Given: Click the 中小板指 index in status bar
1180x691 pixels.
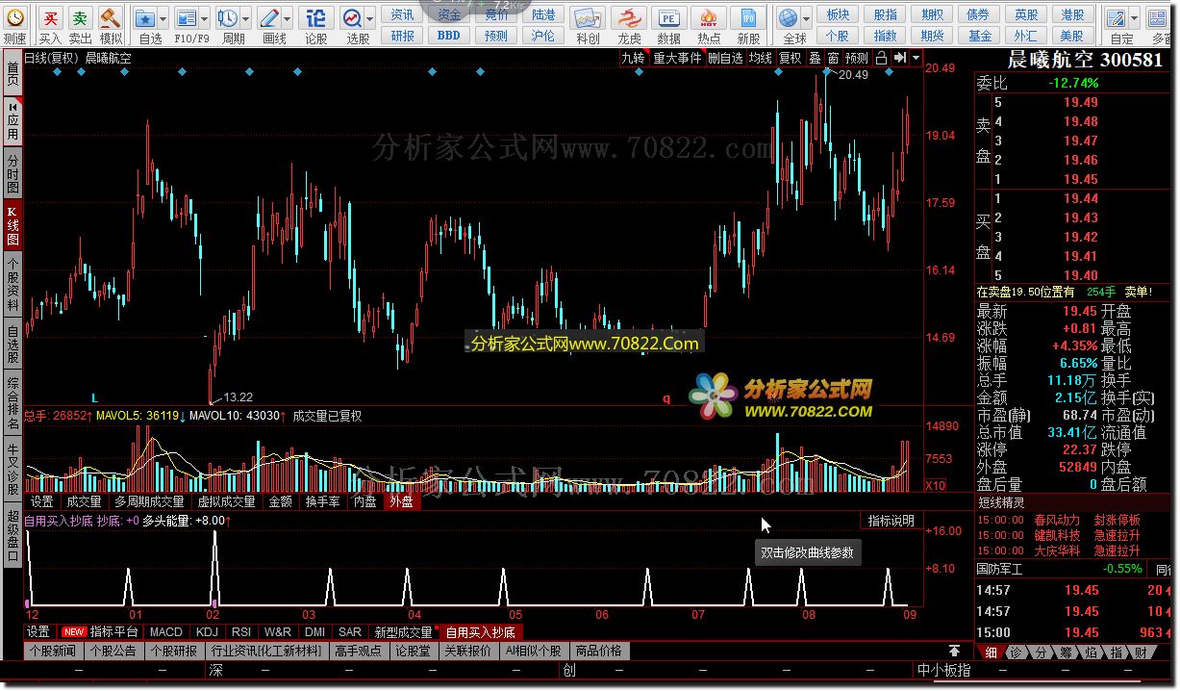Looking at the screenshot, I should coord(943,670).
